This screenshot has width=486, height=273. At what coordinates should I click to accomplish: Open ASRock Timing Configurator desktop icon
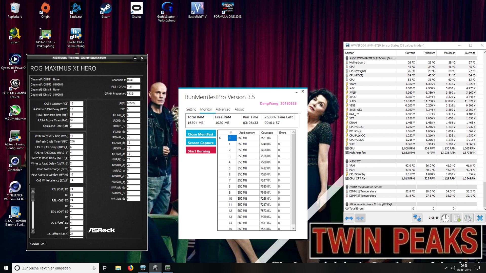15,140
